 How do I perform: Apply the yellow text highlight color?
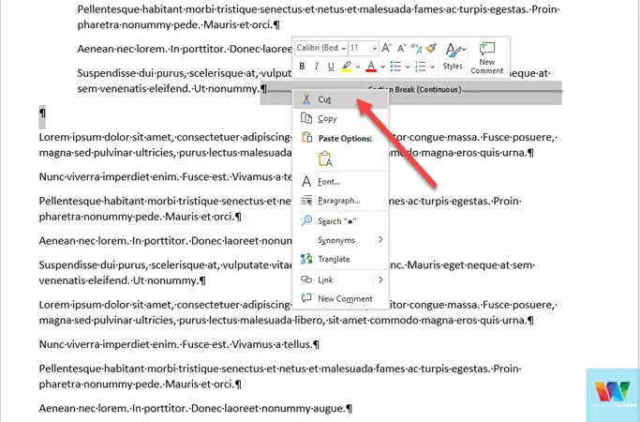pyautogui.click(x=347, y=67)
